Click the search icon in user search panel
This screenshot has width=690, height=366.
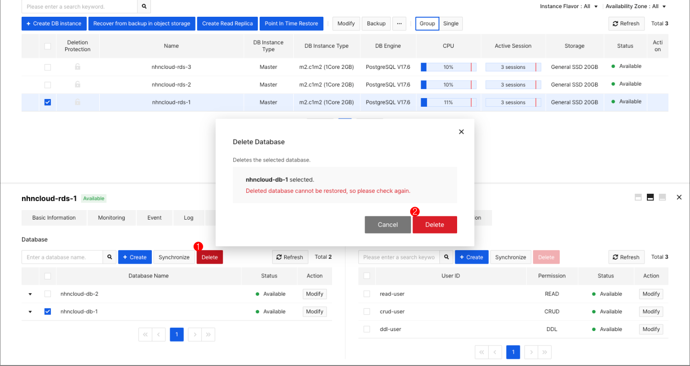pyautogui.click(x=446, y=257)
